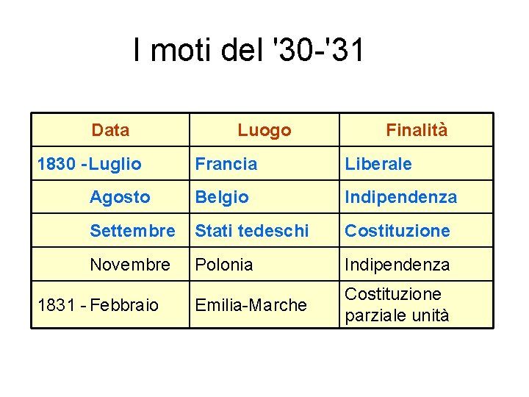
Task: Click the Emilia-Marche cell
Action: pos(251,305)
